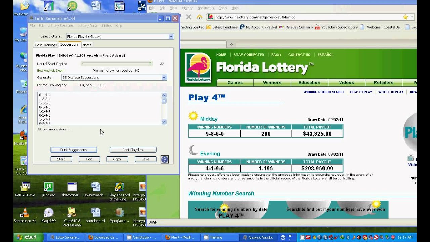The width and height of the screenshot is (430, 242).
Task: Click the Firefox URL address field
Action: (307, 17)
